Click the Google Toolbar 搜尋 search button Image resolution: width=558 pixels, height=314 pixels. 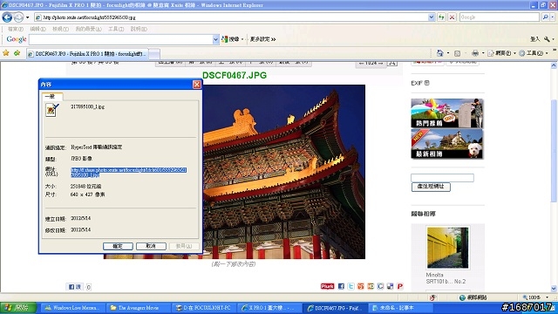coord(230,39)
